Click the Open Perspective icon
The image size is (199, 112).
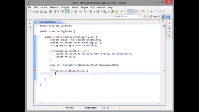(145, 16)
